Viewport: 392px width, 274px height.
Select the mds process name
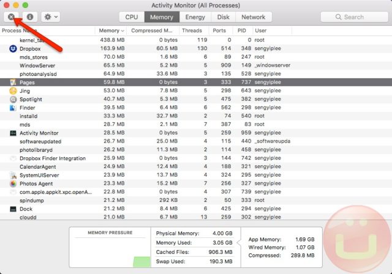point(24,125)
